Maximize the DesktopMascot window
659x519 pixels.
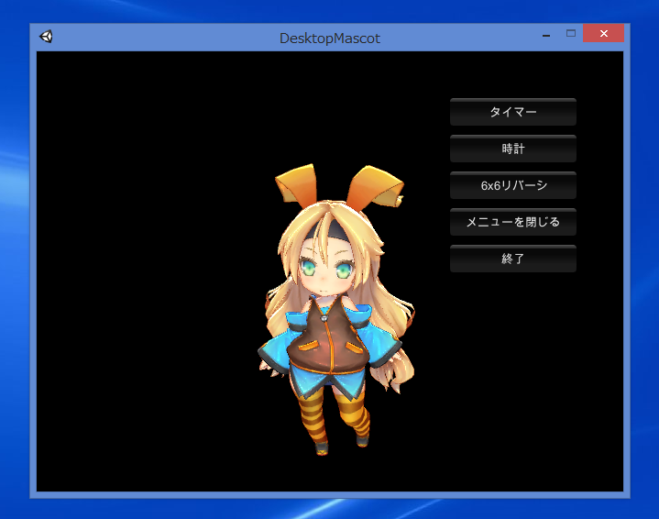[x=571, y=34]
